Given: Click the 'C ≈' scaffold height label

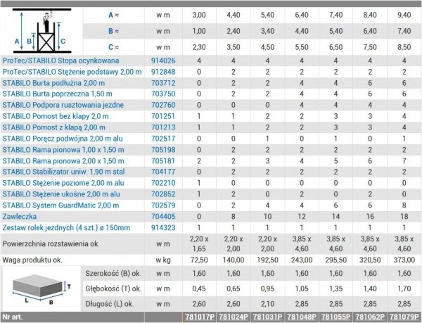Looking at the screenshot, I should [113, 47].
